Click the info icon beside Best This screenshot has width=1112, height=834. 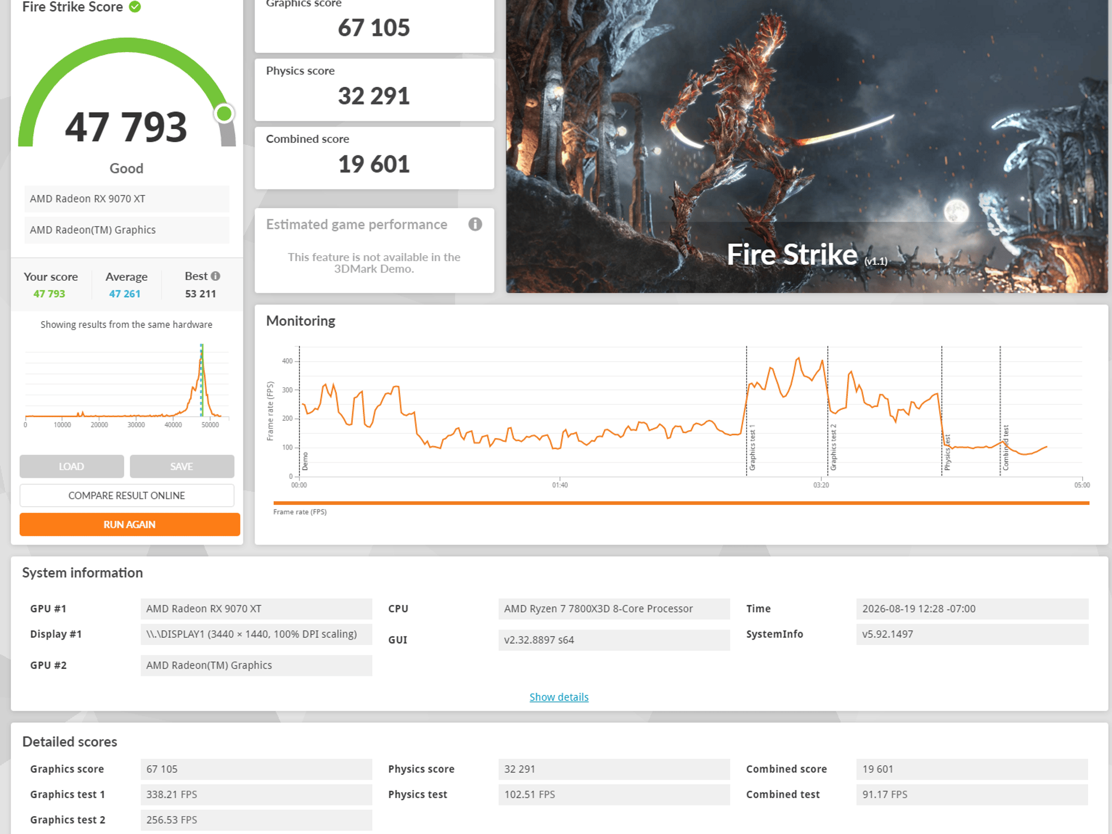[216, 276]
